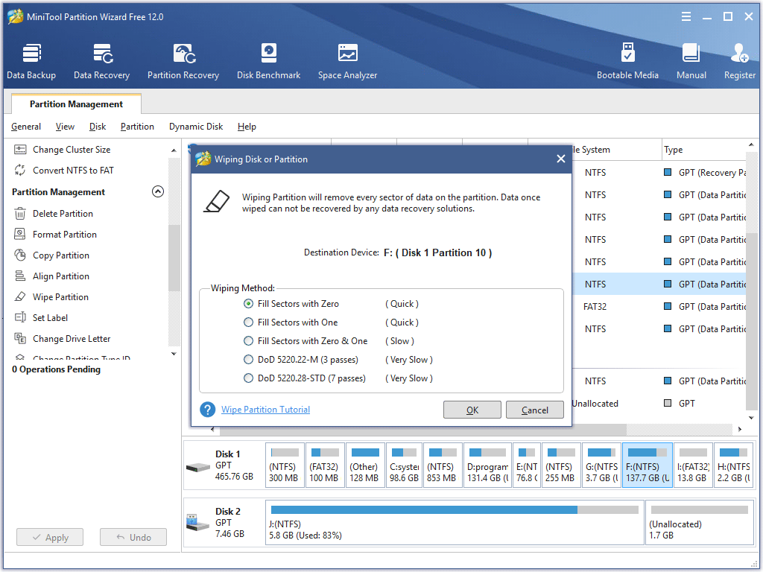The height and width of the screenshot is (572, 763).
Task: Open the Space Analyzer tool
Action: click(x=347, y=61)
